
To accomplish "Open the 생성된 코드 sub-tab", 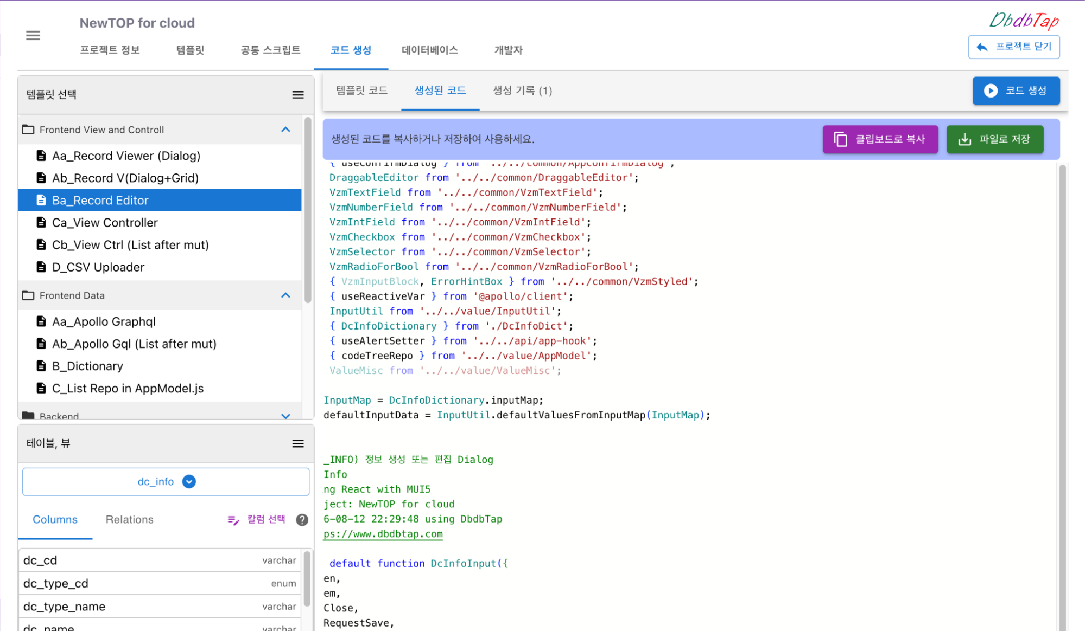I will [x=440, y=91].
